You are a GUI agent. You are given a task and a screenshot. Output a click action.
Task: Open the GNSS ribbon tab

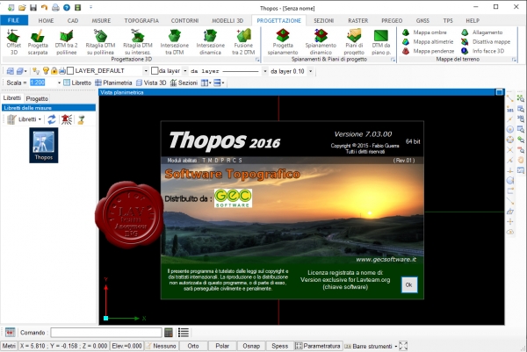click(x=422, y=20)
